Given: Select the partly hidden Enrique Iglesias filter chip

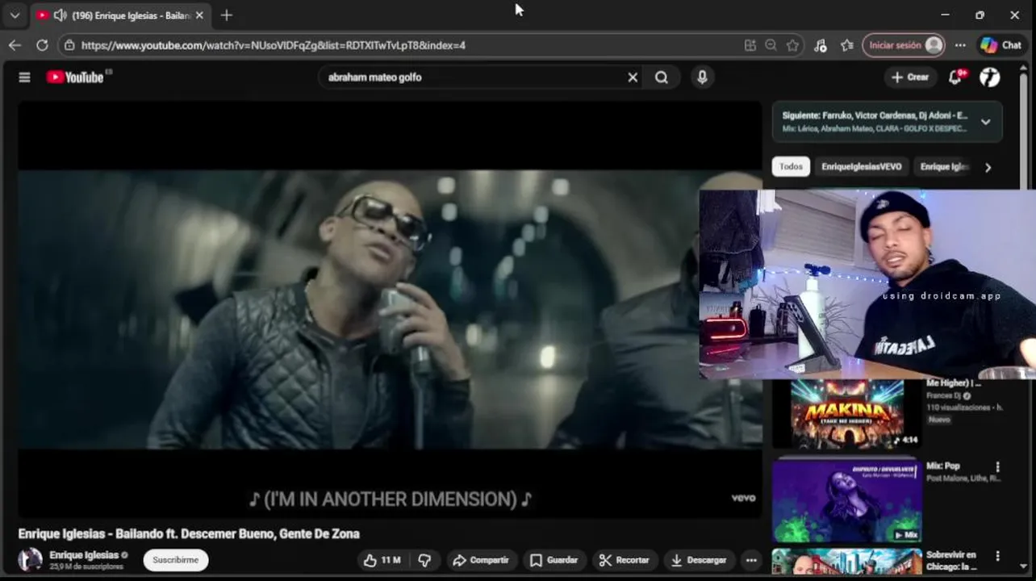Looking at the screenshot, I should click(944, 167).
